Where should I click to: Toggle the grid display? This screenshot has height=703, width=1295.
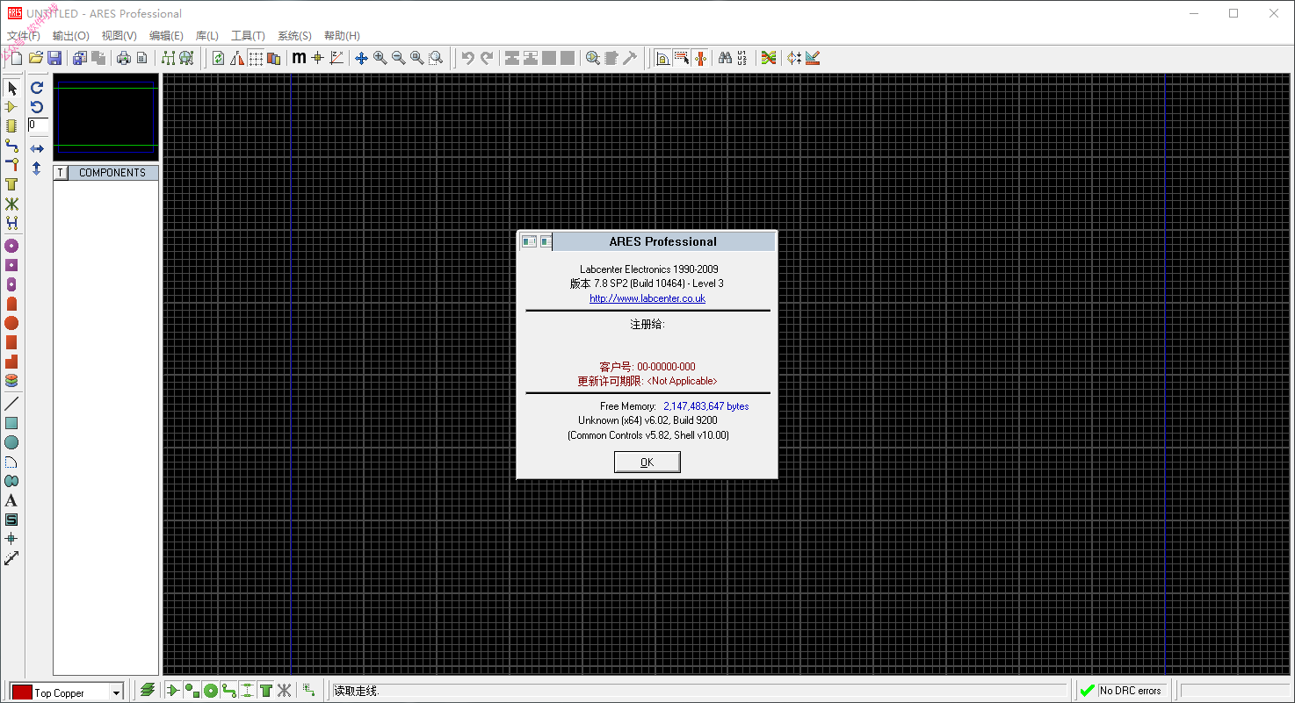[255, 58]
